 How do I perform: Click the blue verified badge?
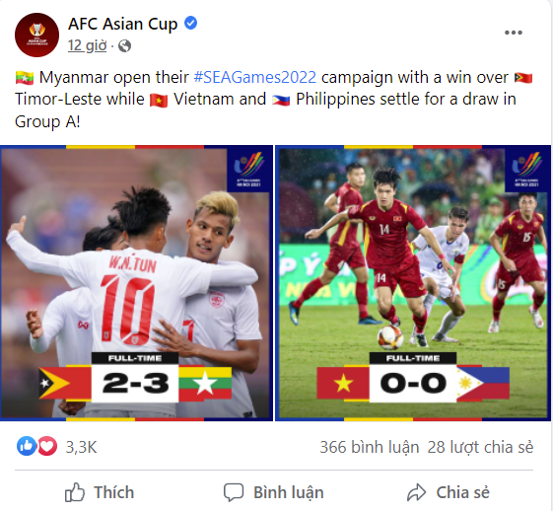click(191, 24)
